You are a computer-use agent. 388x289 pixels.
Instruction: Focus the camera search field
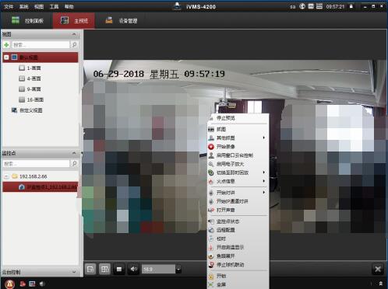point(37,164)
